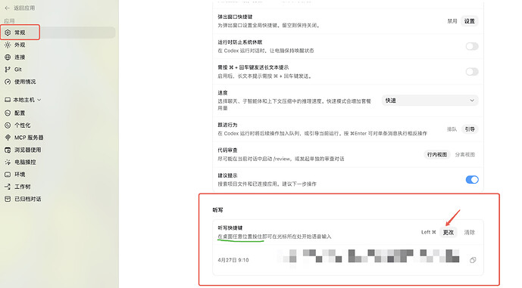522x288 pixels.
Task: Click the 个性化 icon in sidebar
Action: [8, 125]
